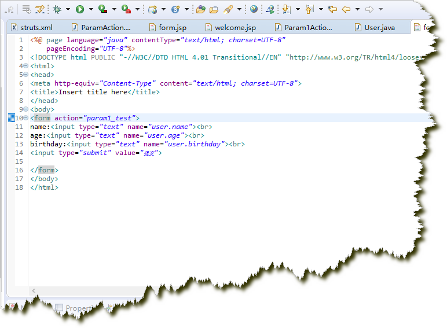Navigate Back with the yellow left arrow

pyautogui.click(x=346, y=9)
